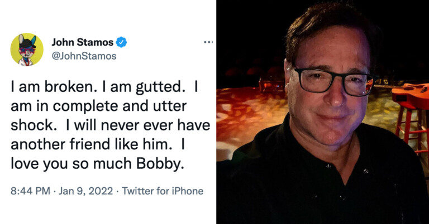Click the blue verified badge
This screenshot has height=224, width=429.
(x=121, y=42)
